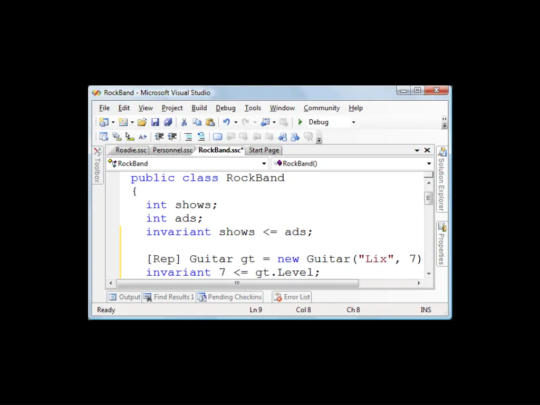This screenshot has width=540, height=405.
Task: Show the Pending Checkins tab
Action: pyautogui.click(x=230, y=297)
